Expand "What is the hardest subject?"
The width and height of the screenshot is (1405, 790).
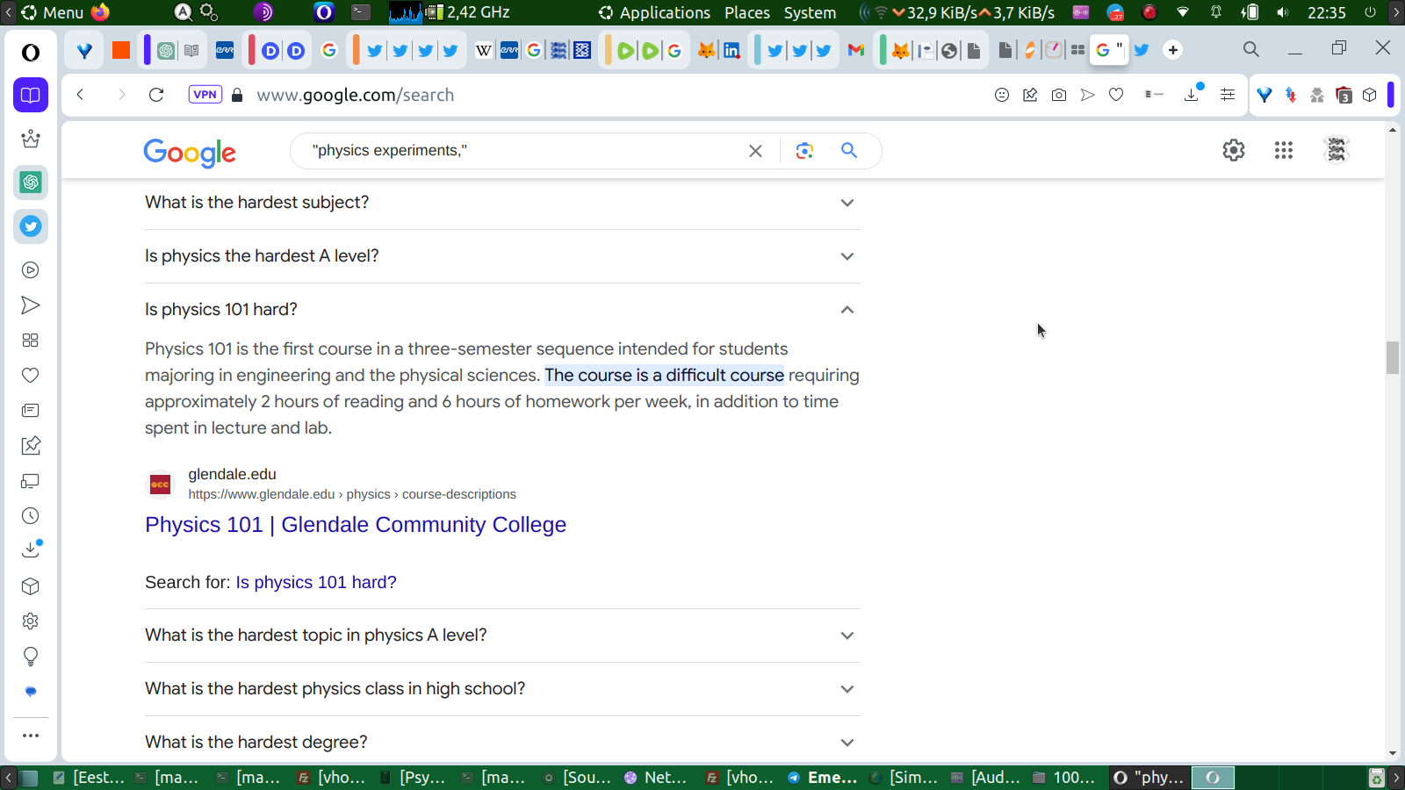click(x=502, y=203)
